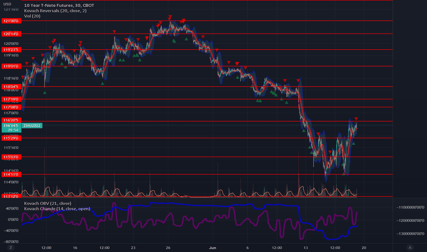The image size is (427, 252).
Task: Select the 10 Year T-Note Futures legend title
Action: click(x=59, y=5)
